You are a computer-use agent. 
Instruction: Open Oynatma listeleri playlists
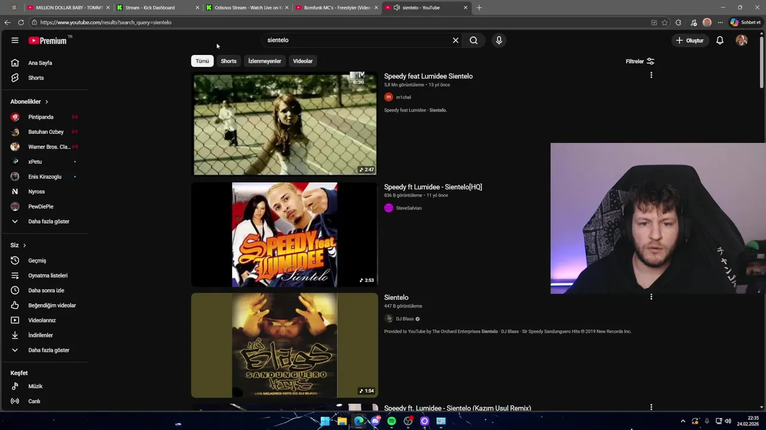click(x=48, y=275)
